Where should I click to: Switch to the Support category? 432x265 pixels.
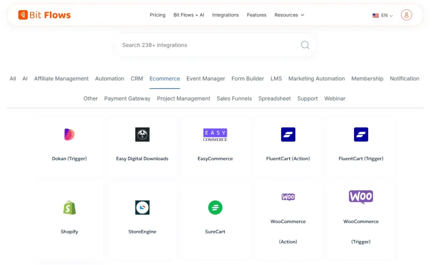(308, 98)
